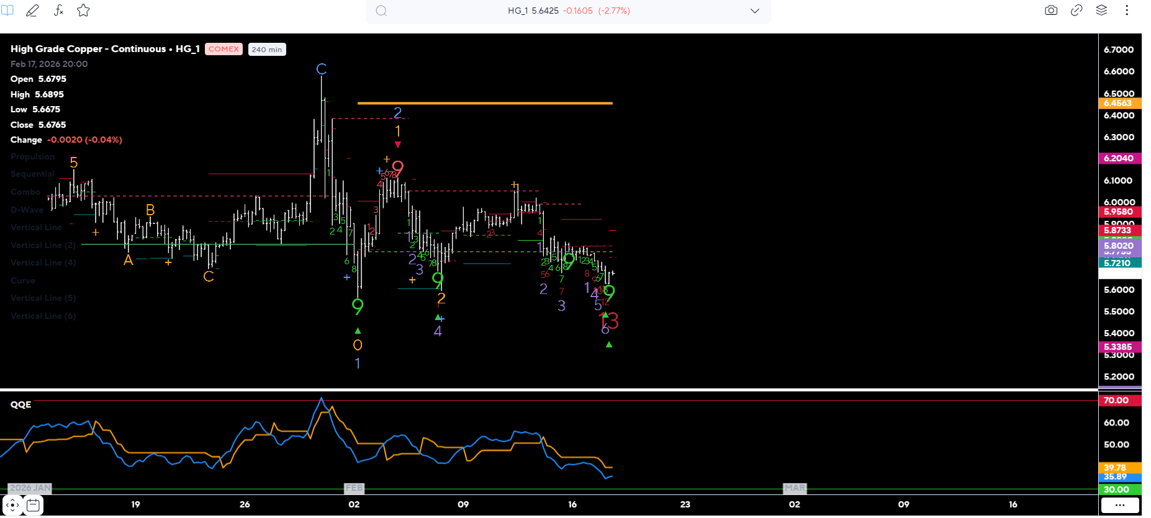The image size is (1151, 518).
Task: Toggle the Propulsion indicator label
Action: click(x=32, y=157)
